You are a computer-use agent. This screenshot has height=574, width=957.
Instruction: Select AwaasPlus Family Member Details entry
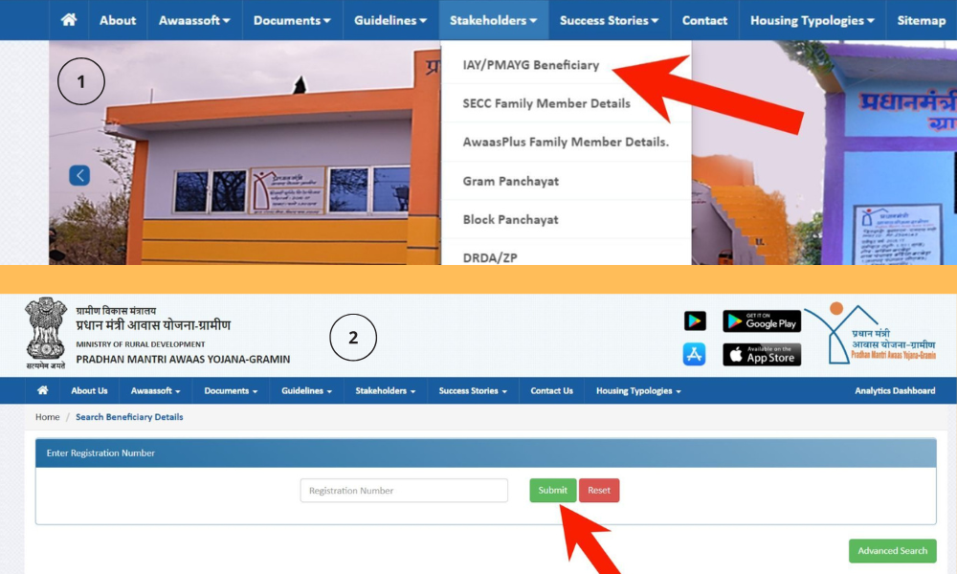tap(566, 142)
